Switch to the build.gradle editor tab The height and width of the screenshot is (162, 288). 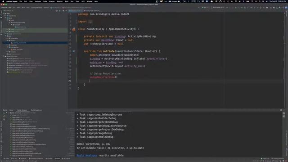tap(92, 11)
